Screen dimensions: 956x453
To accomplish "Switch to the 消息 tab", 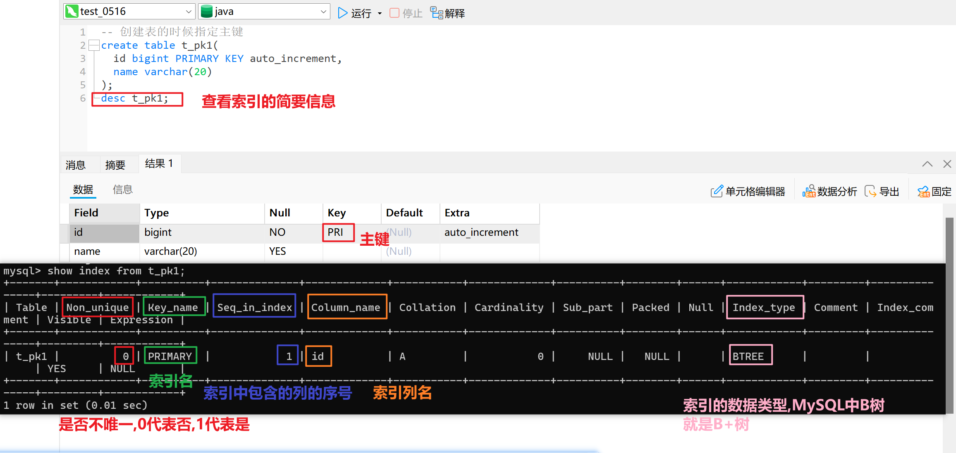I will point(76,165).
